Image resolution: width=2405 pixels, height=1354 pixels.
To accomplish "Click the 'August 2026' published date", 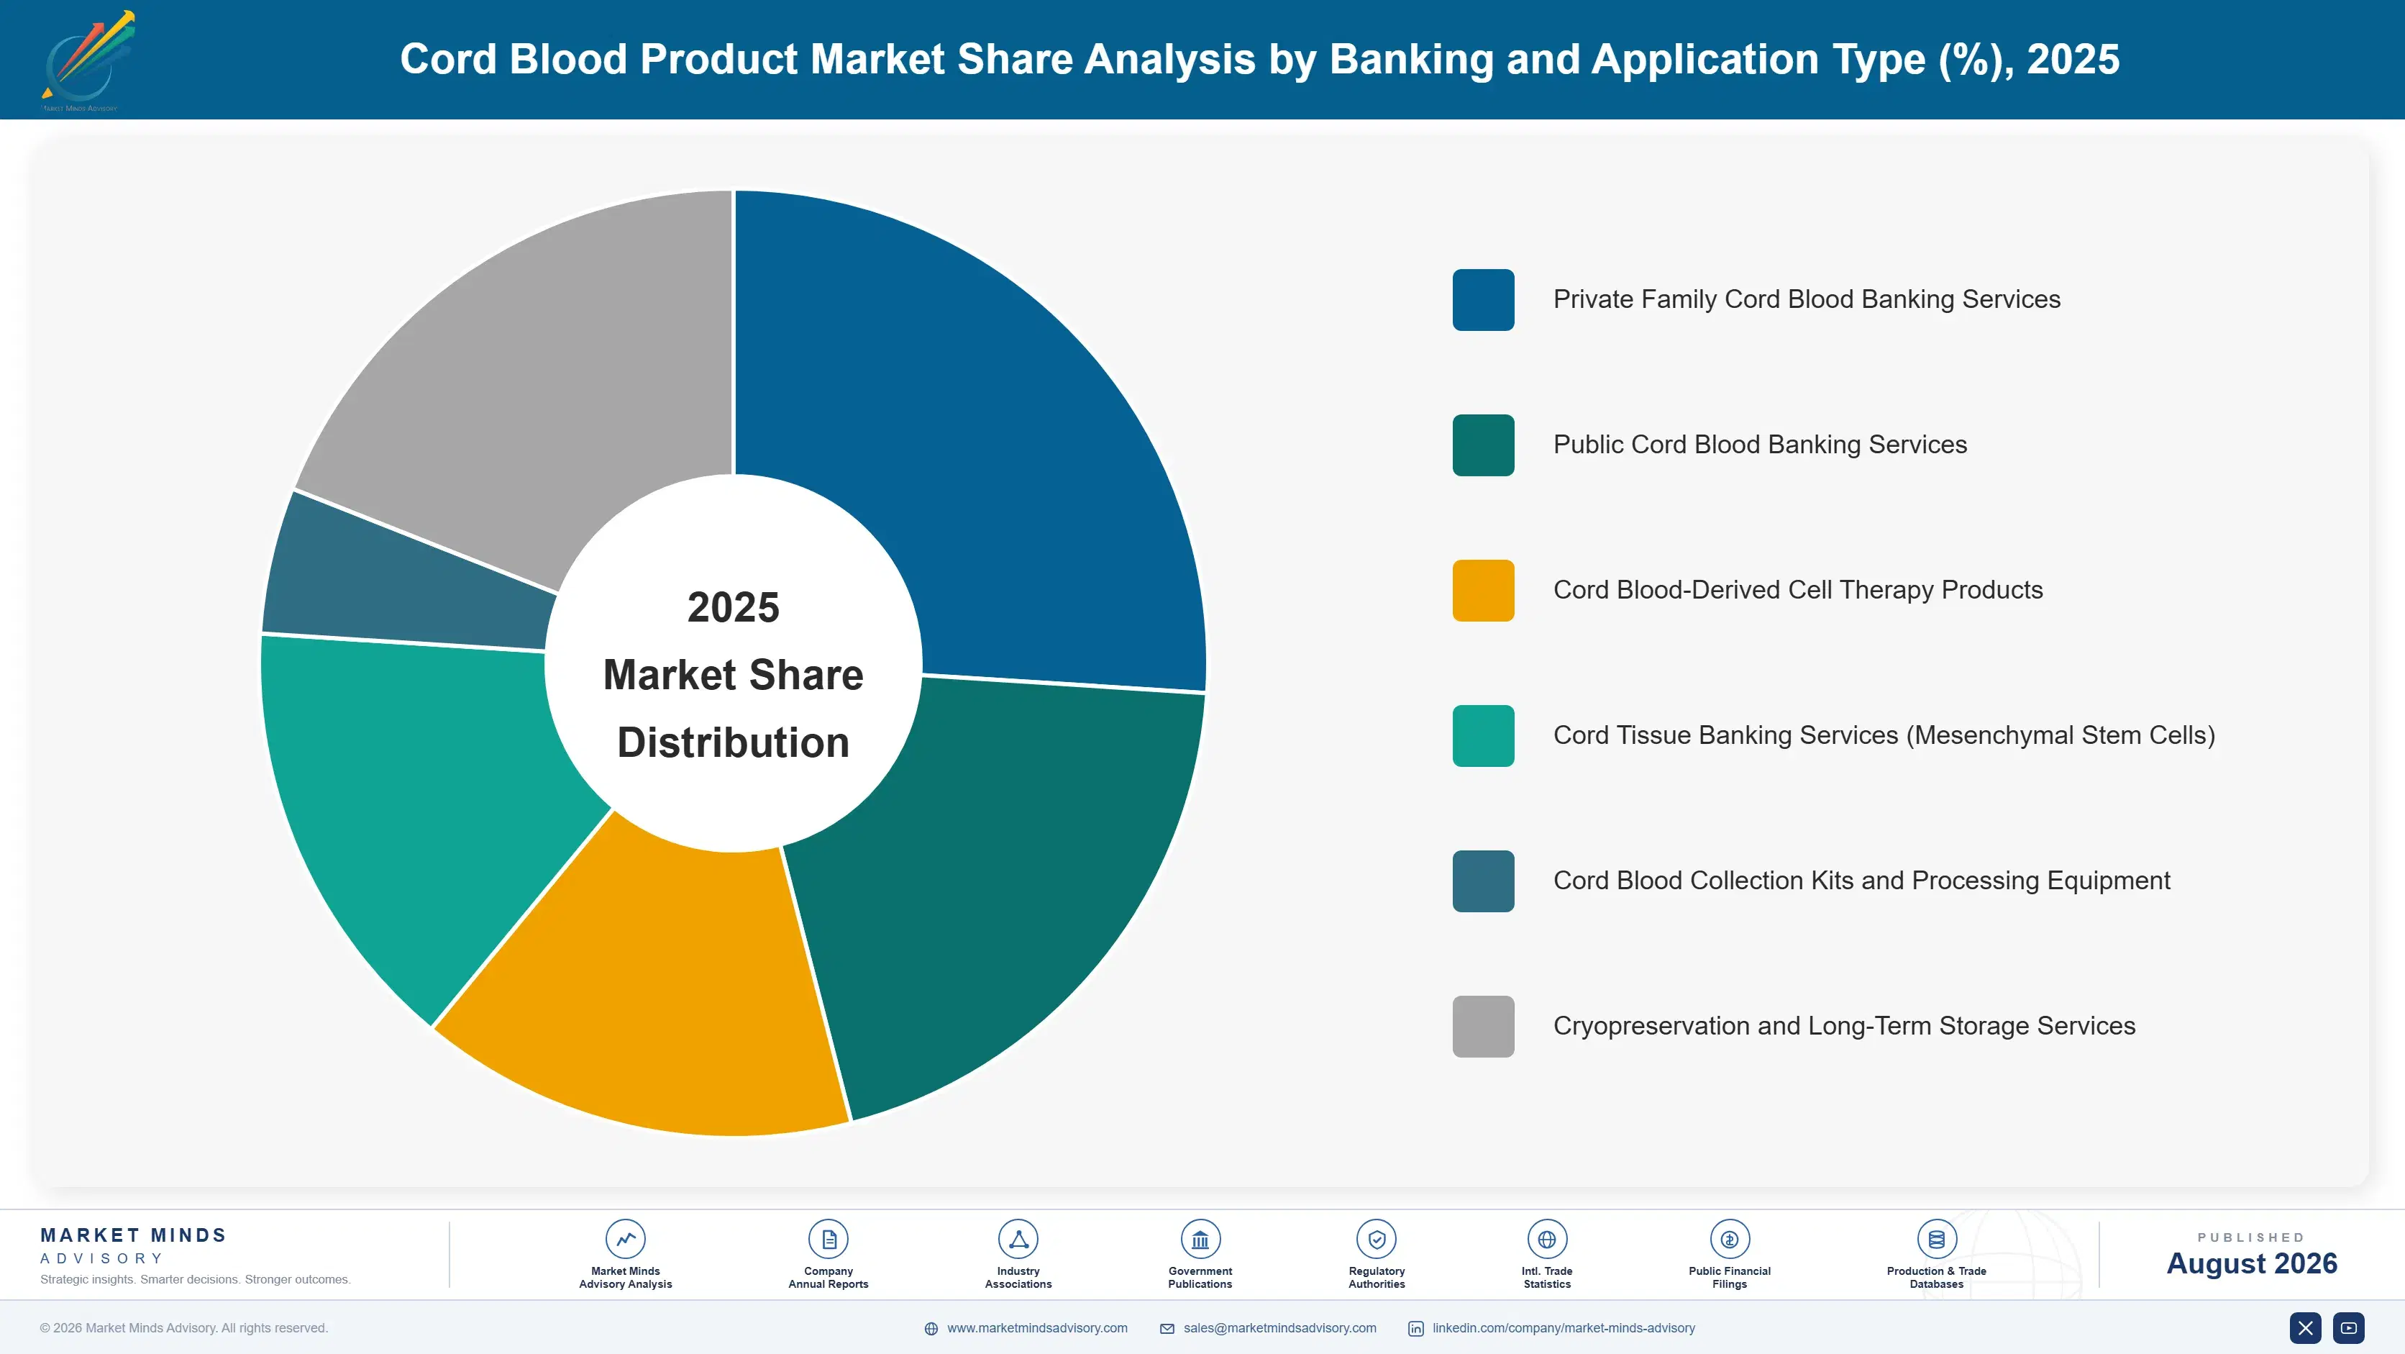I will 2251,1263.
